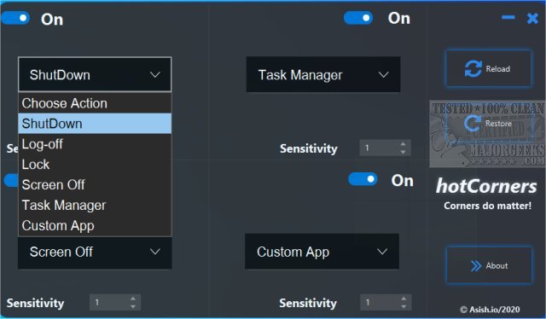Toggle off the top-right corner switch
546x319 pixels.
pyautogui.click(x=358, y=18)
